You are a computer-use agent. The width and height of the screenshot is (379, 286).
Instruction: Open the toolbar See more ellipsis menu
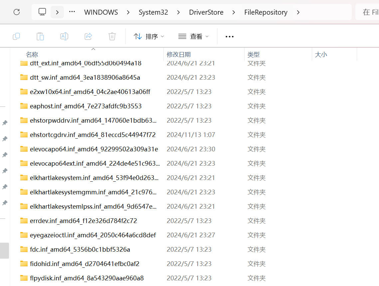point(229,37)
